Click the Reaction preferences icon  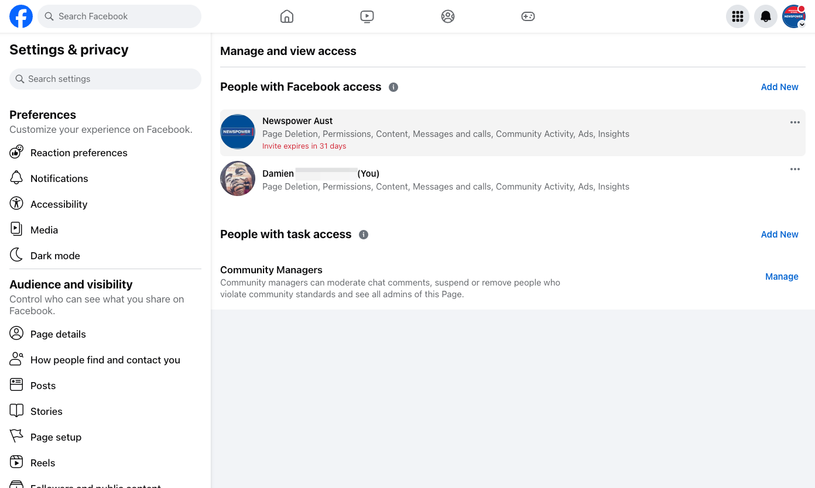pos(16,152)
